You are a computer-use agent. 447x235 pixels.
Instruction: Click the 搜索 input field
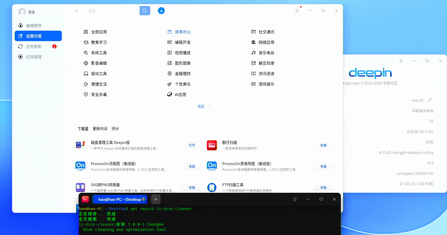tap(112, 11)
